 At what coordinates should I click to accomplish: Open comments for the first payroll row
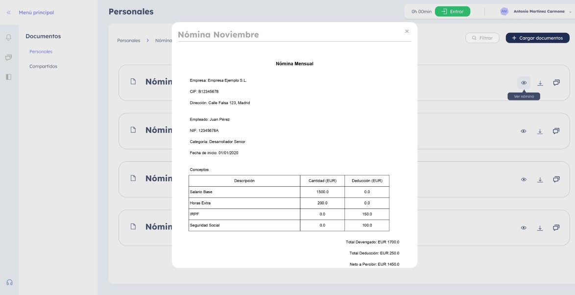pyautogui.click(x=556, y=83)
